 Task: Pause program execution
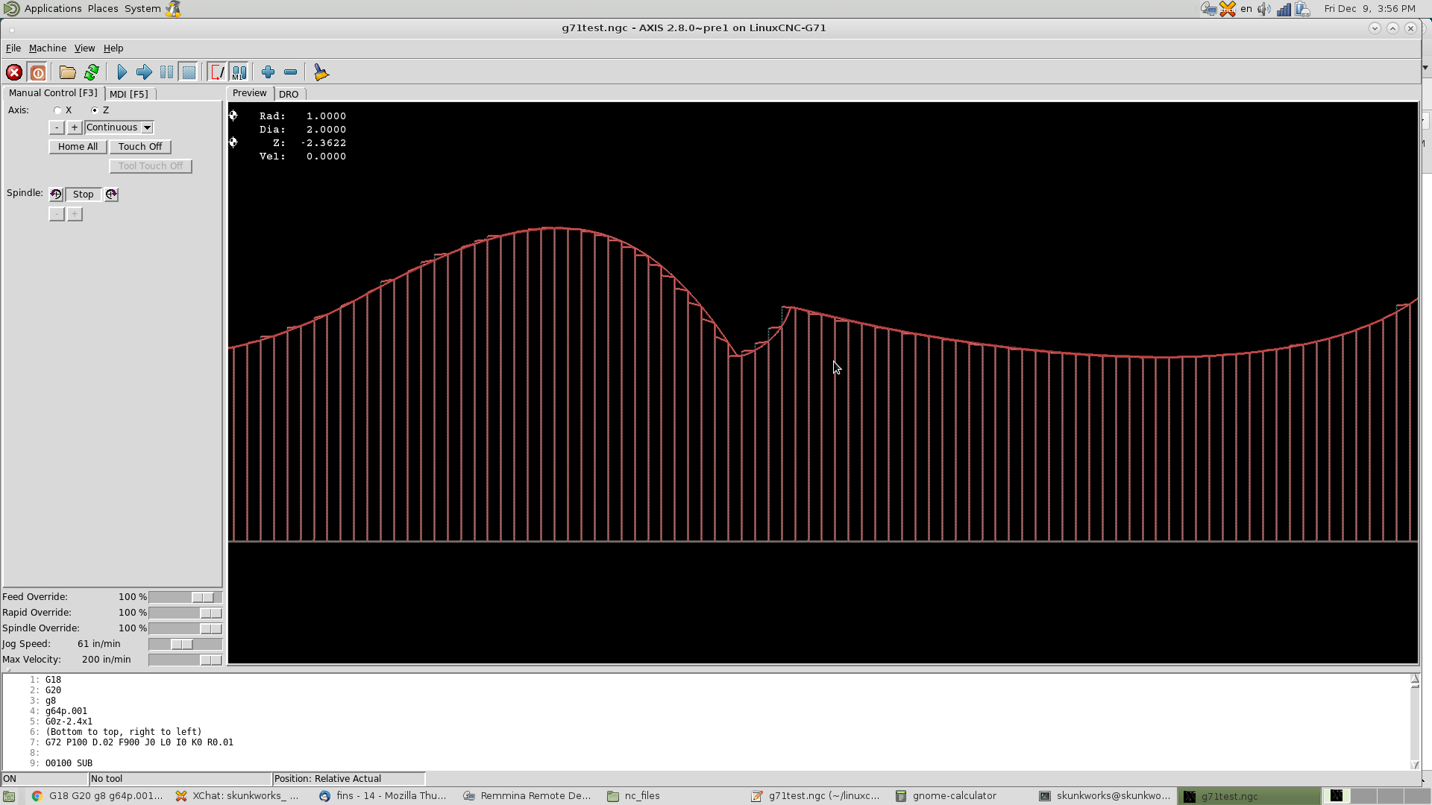coord(166,72)
